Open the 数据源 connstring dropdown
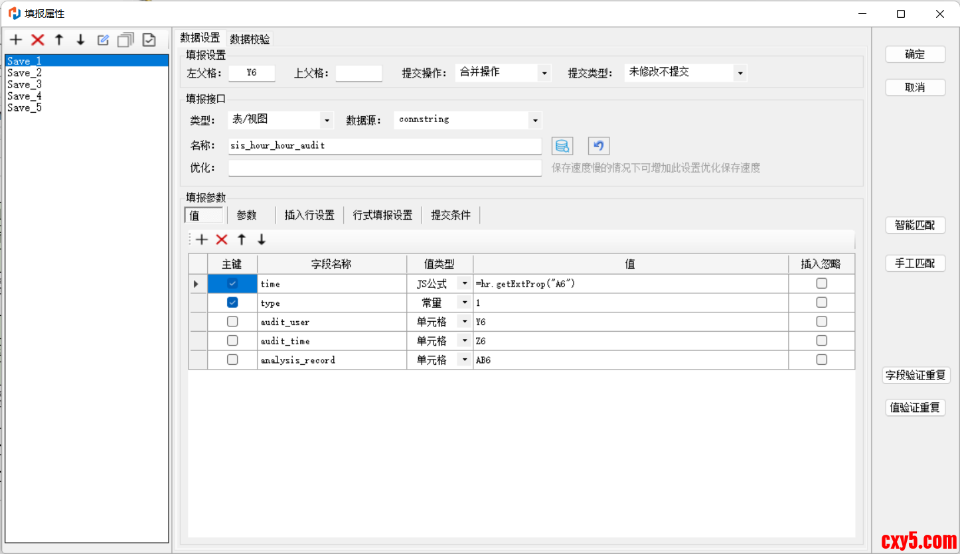 click(x=534, y=121)
